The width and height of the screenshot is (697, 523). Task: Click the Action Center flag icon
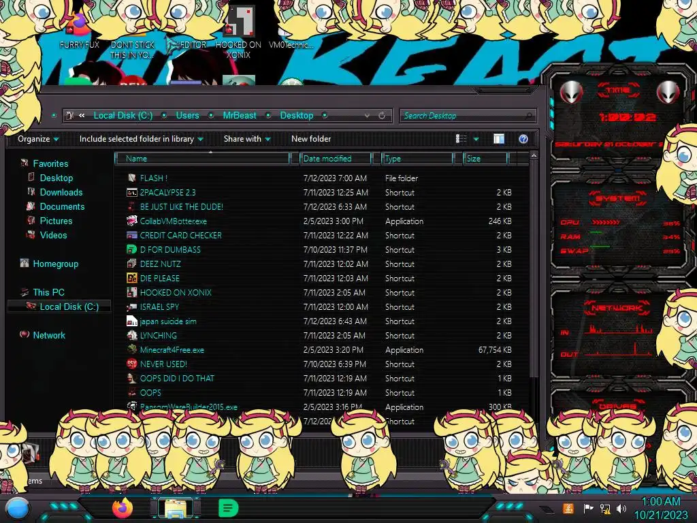click(x=589, y=508)
